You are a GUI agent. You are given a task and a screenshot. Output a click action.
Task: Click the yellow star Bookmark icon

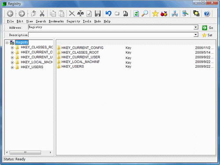(x=155, y=14)
